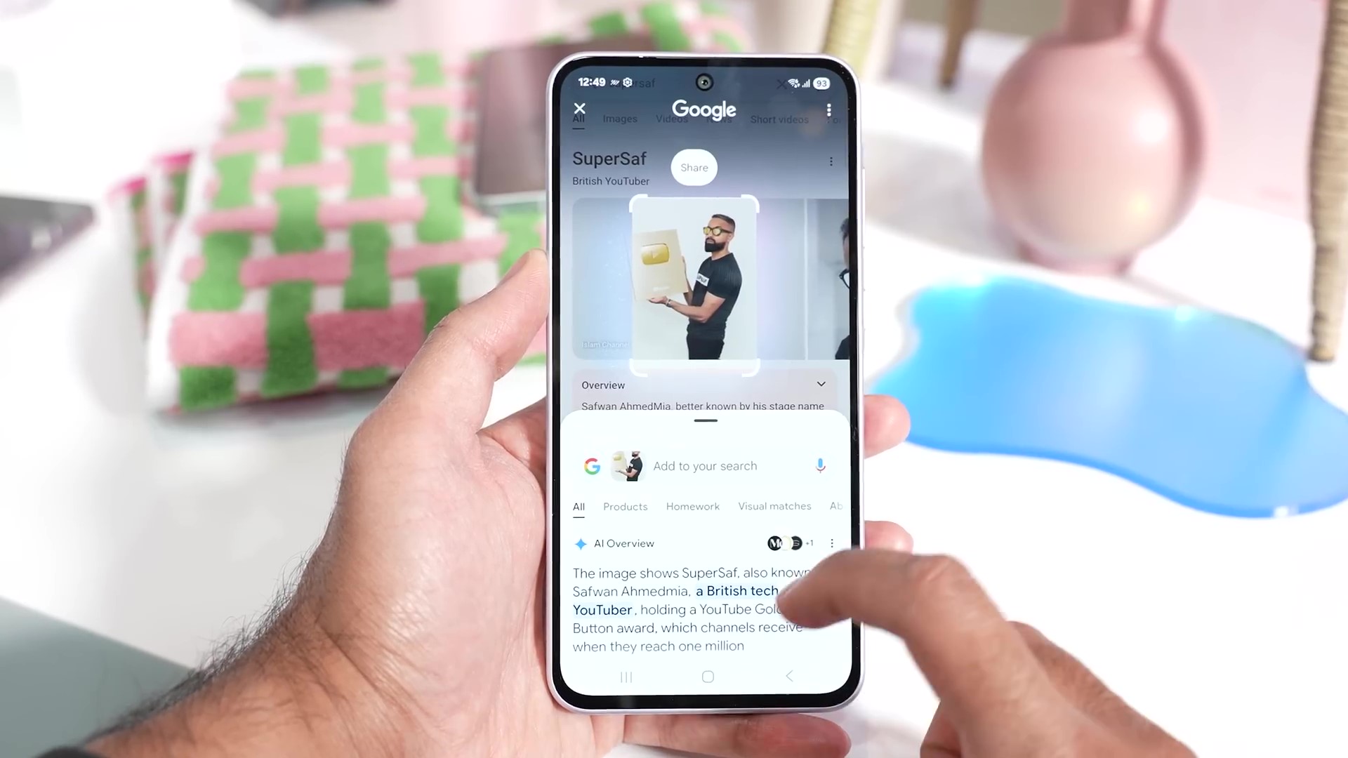
Task: Expand the AI Overview sources list
Action: (x=790, y=543)
